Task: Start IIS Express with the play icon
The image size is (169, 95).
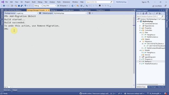Action: coord(58,6)
